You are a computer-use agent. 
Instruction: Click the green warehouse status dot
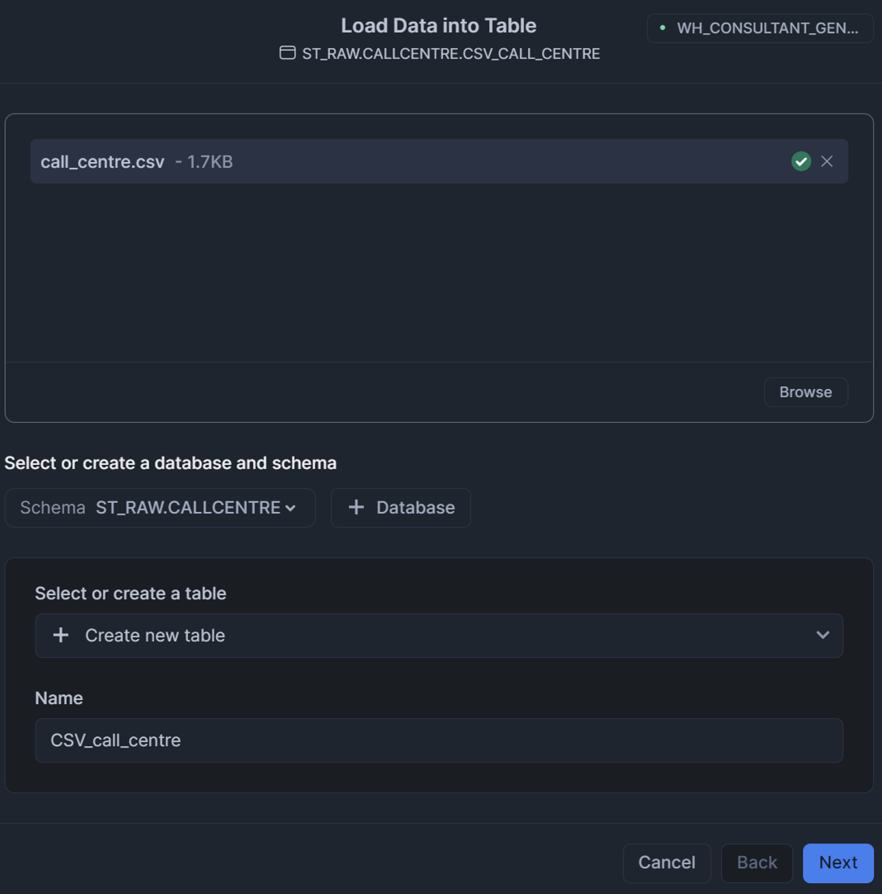[x=662, y=28]
